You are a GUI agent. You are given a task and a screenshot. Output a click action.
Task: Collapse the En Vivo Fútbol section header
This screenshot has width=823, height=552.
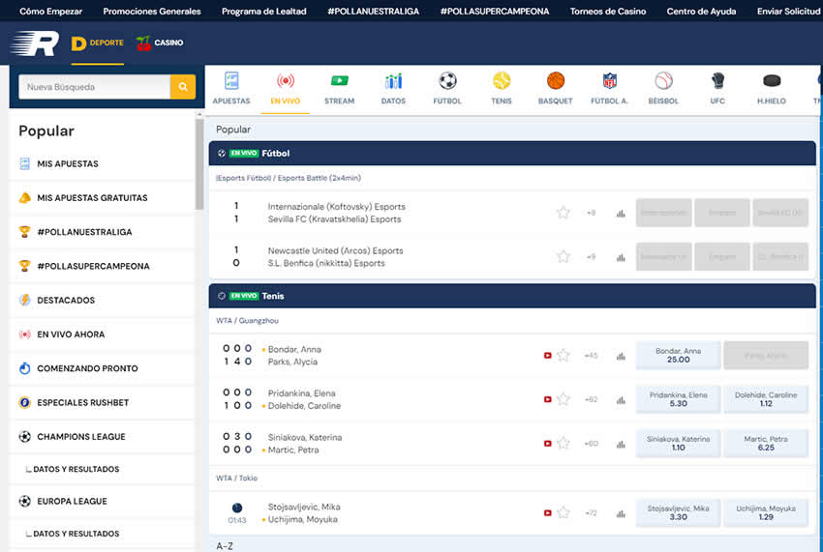(x=512, y=153)
